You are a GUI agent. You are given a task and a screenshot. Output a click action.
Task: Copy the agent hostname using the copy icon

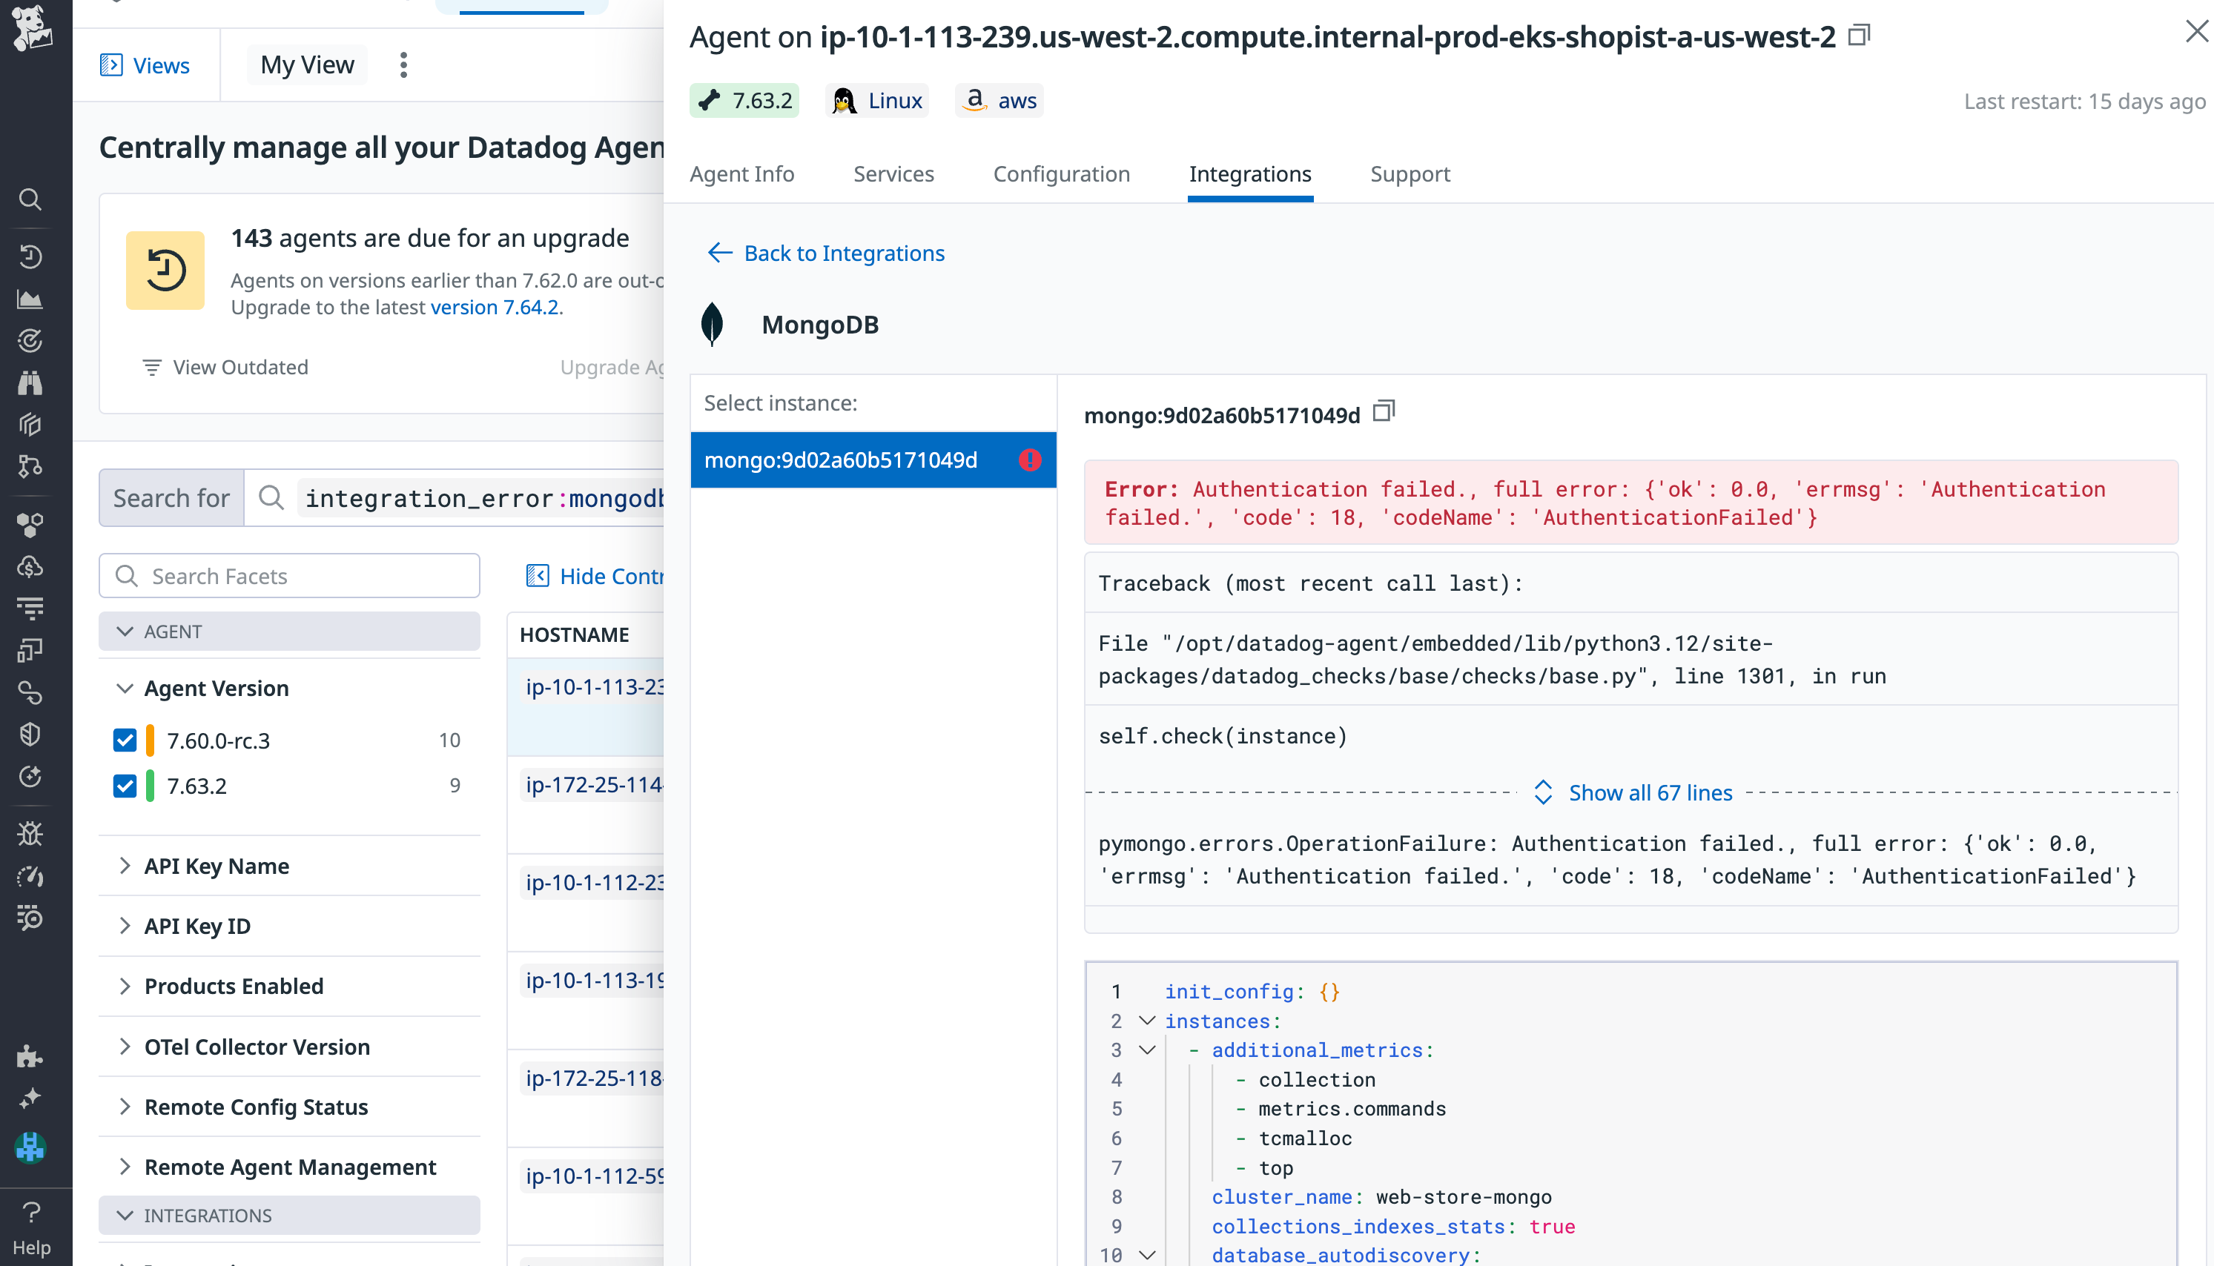tap(1859, 36)
